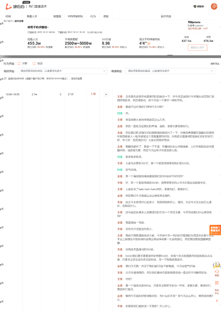Click the 蝉妈妈 logo
Viewport: 221px width, 312px height.
(x=15, y=6)
